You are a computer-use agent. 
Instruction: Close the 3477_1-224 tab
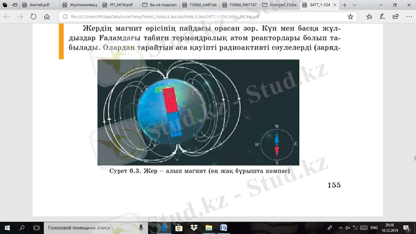[334, 5]
